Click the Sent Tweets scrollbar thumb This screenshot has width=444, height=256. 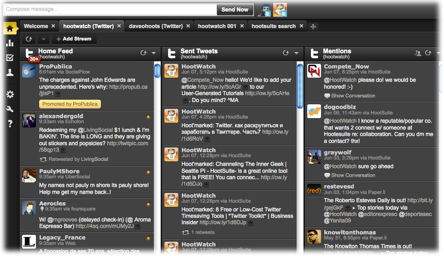pos(300,86)
